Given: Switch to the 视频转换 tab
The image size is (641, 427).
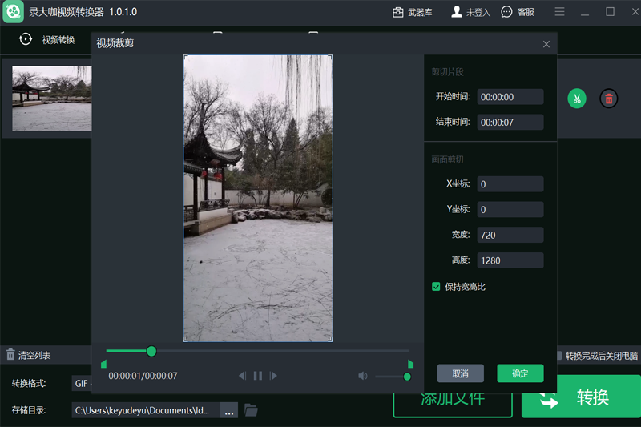Looking at the screenshot, I should point(48,39).
